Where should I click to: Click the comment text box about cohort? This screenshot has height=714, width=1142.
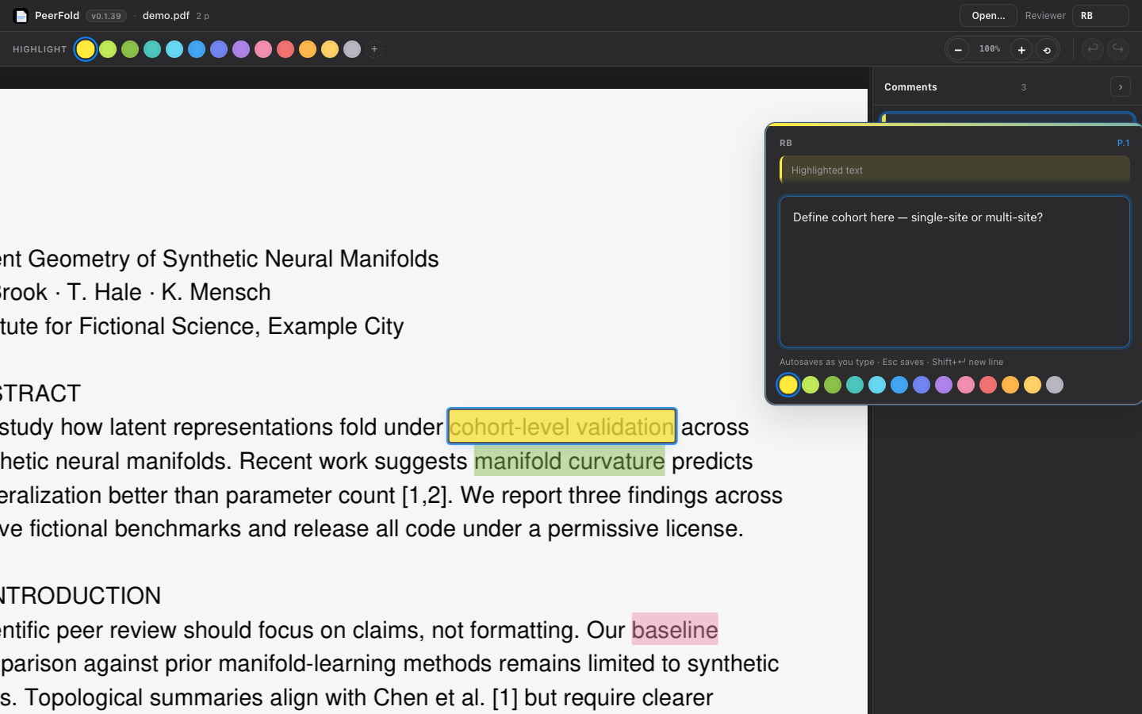(955, 271)
